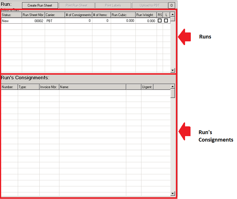The height and width of the screenshot is (199, 237).
Task: Click the 0 items cell of run 00002
Action: (x=102, y=21)
